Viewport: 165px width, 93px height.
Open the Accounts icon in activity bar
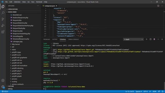coord(3,80)
